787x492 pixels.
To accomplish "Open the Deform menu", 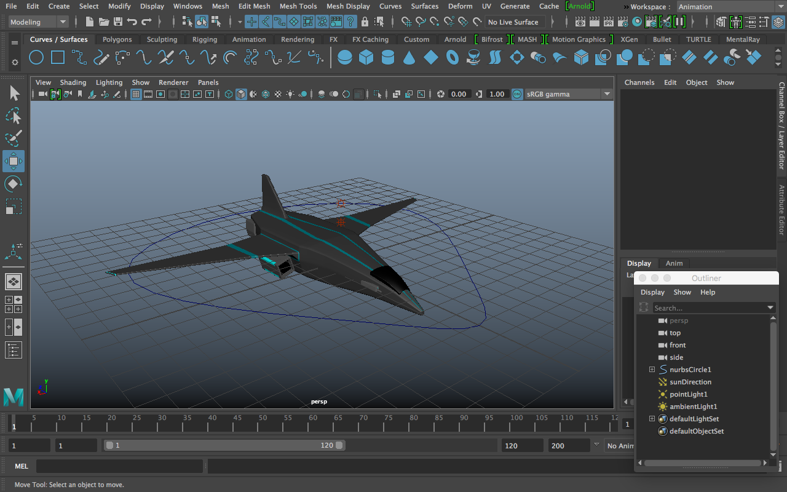I will point(460,6).
